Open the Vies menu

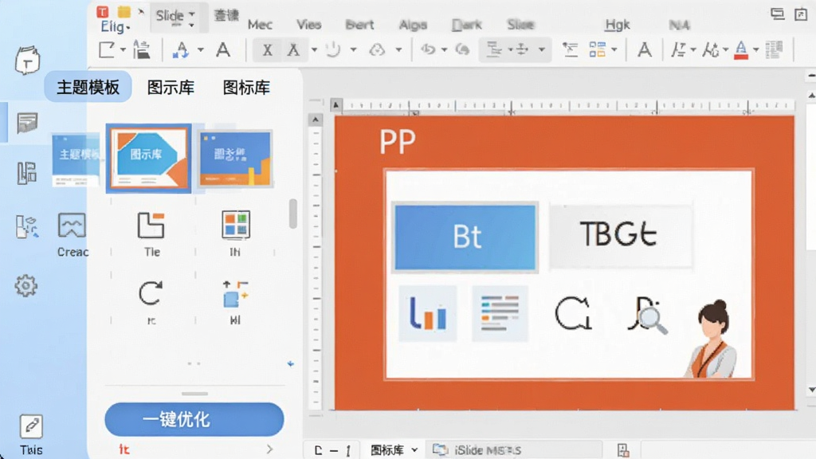pos(308,25)
